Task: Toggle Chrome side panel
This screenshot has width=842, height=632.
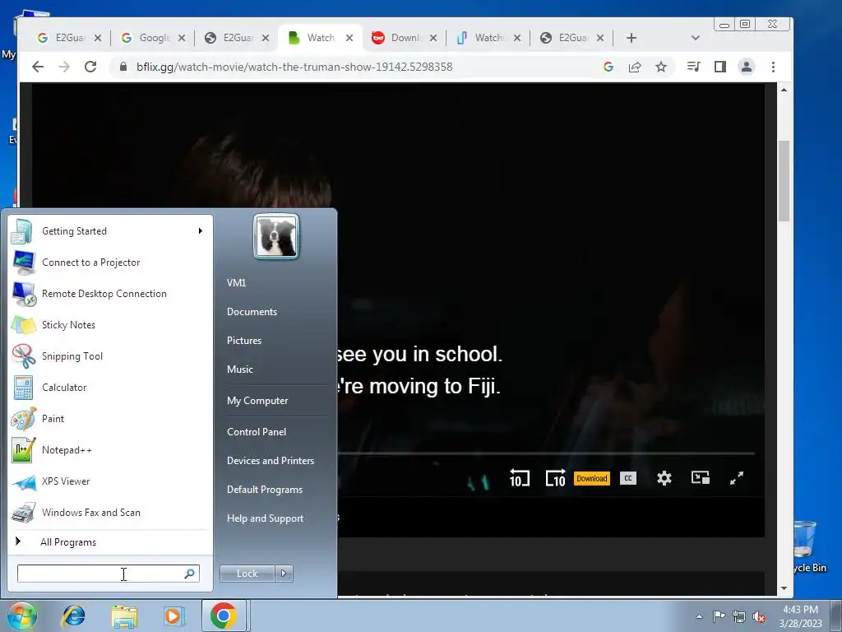Action: (720, 67)
